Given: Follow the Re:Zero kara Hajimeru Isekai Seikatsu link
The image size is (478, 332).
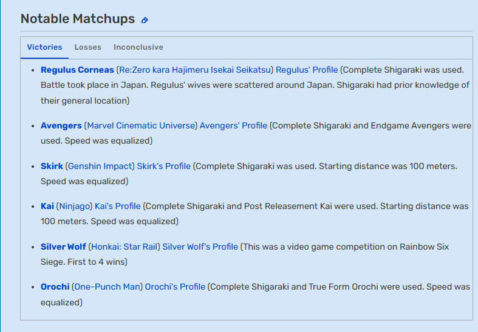Looking at the screenshot, I should 195,70.
